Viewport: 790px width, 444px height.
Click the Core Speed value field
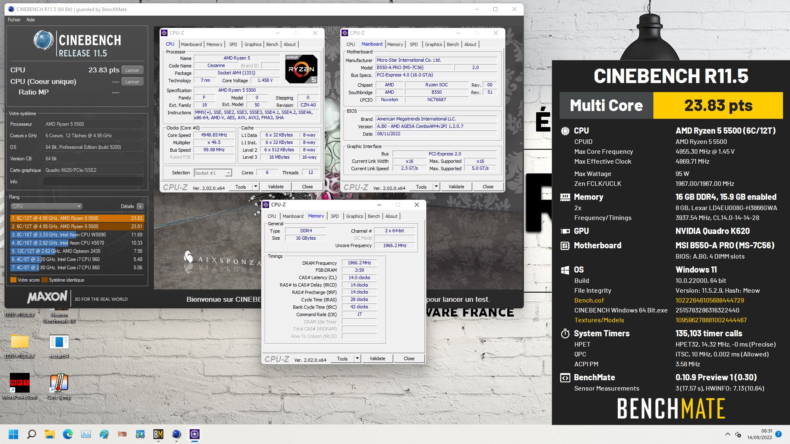214,135
